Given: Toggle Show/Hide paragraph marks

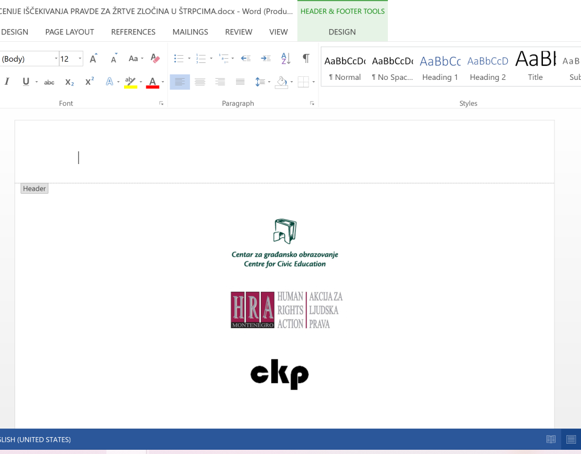Looking at the screenshot, I should click(306, 58).
